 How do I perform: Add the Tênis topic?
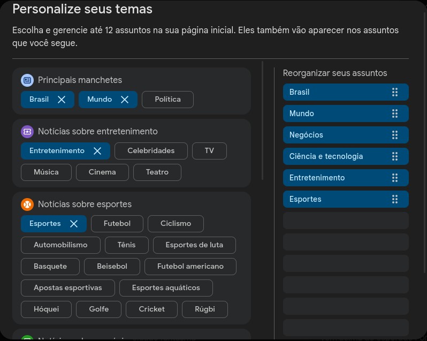126,245
